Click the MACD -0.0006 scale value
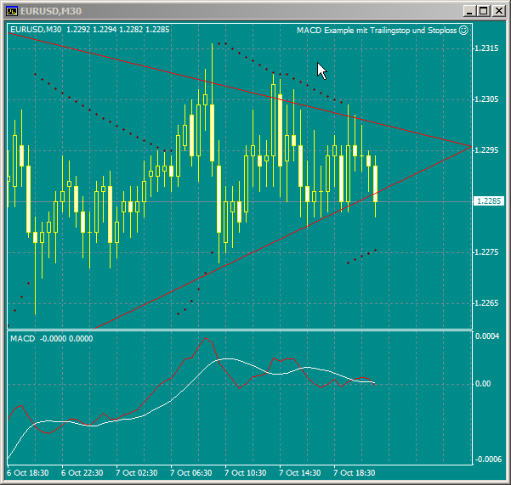 (x=488, y=460)
